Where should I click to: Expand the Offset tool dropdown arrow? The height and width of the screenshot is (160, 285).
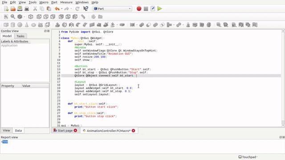(118, 25)
